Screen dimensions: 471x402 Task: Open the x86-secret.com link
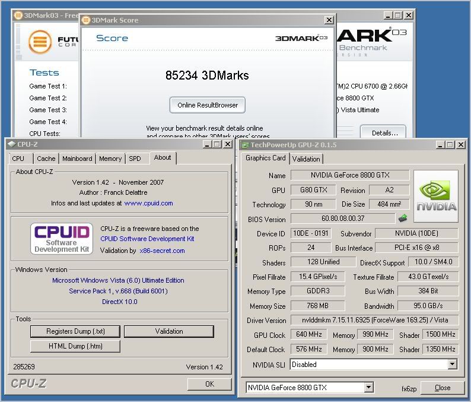[162, 251]
